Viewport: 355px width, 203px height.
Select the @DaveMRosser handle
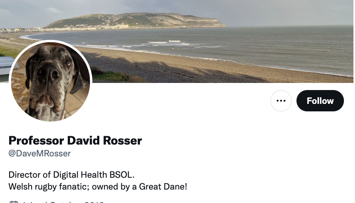[40, 154]
